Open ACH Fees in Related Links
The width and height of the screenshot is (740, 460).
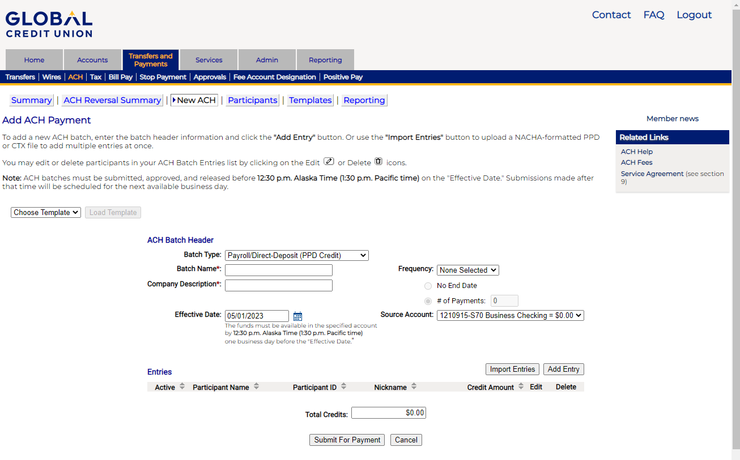pos(637,162)
